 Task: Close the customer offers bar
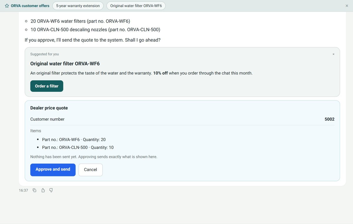pyautogui.click(x=347, y=6)
